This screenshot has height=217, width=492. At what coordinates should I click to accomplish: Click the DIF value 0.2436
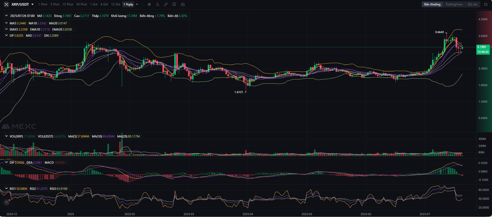tap(19, 162)
